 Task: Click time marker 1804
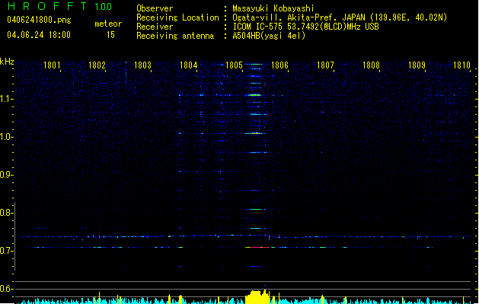[189, 65]
